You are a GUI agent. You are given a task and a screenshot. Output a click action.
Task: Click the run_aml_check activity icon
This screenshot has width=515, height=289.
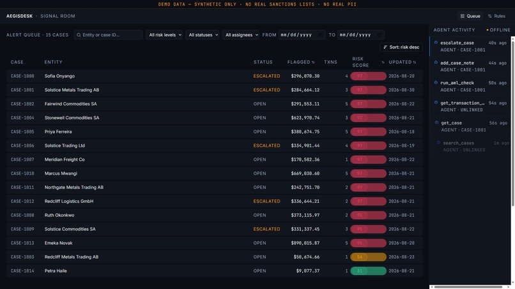436,82
